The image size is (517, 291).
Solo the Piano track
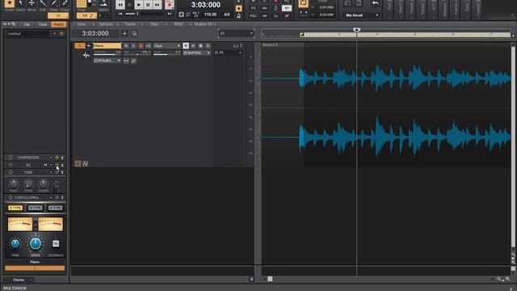(133, 46)
